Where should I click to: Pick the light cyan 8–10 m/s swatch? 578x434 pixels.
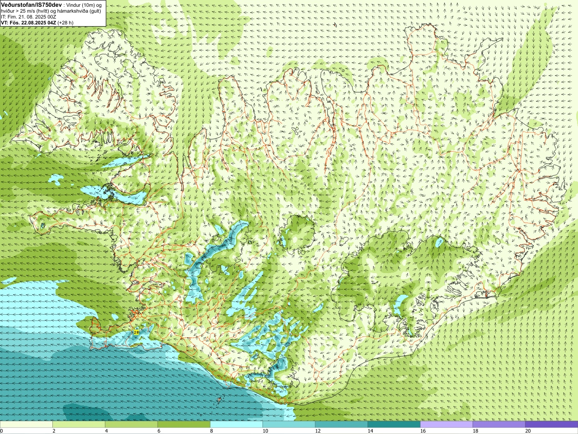pos(236,425)
